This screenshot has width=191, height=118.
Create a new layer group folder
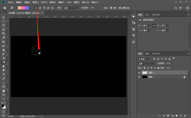pos(177,116)
